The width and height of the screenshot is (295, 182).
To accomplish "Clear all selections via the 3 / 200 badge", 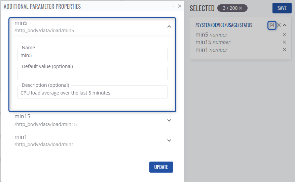I will 240,8.
